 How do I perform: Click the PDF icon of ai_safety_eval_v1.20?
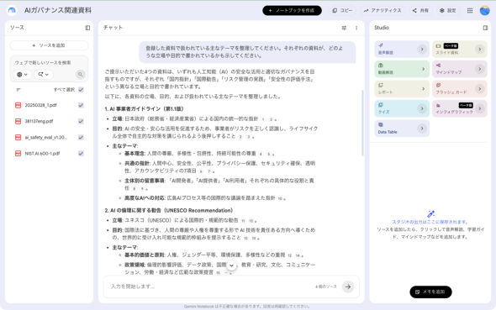(18, 138)
